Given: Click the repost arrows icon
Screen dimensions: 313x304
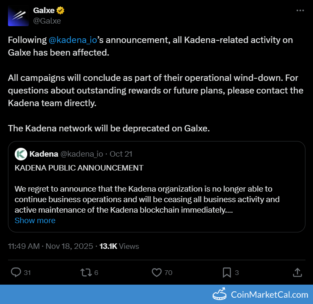Looking at the screenshot, I should pyautogui.click(x=85, y=272).
